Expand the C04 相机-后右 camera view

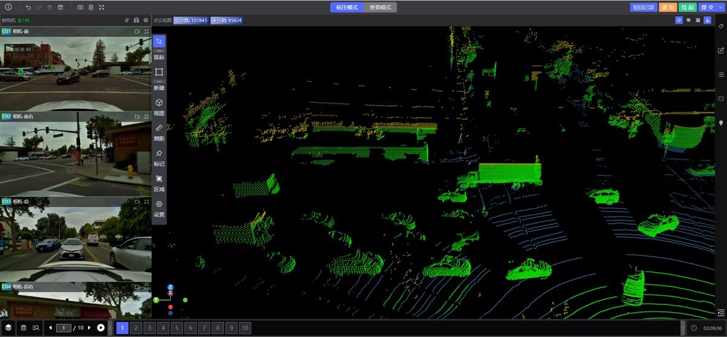(146, 286)
